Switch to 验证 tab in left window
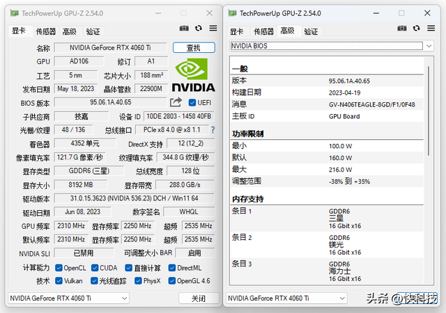446x313 pixels. [x=93, y=31]
